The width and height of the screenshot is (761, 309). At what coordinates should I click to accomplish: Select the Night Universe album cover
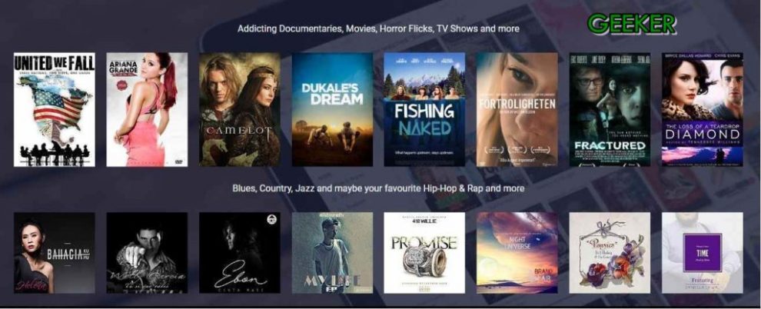[x=517, y=253]
